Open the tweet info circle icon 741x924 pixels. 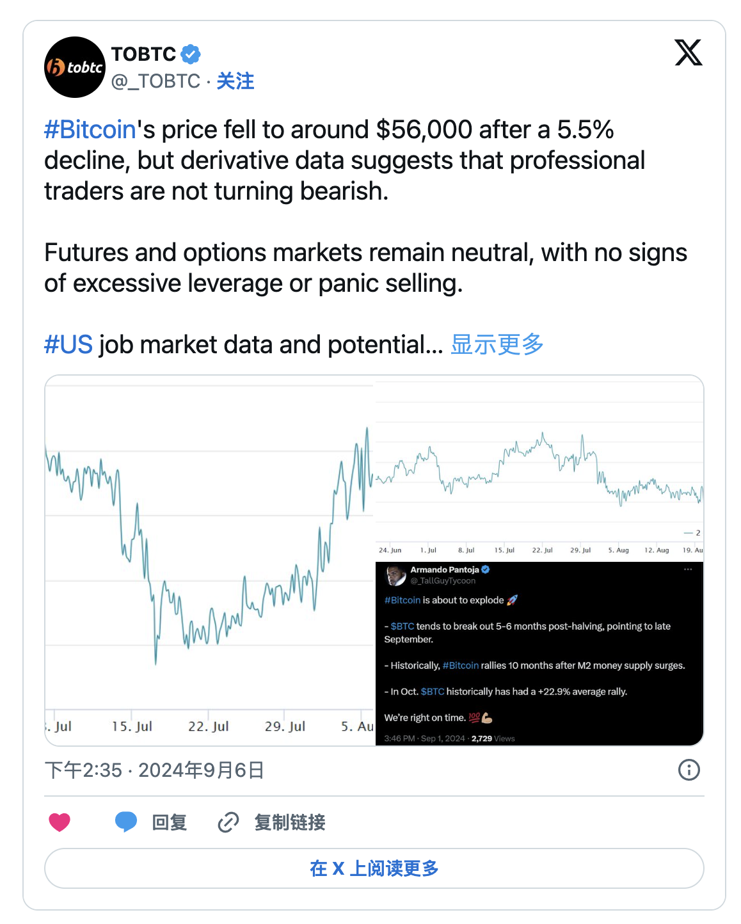tap(689, 770)
